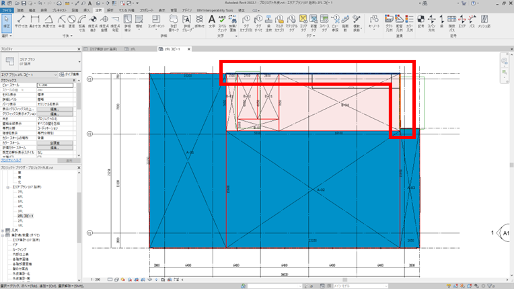Select the Spot elevation tool
The image size is (514, 289).
[x=93, y=24]
